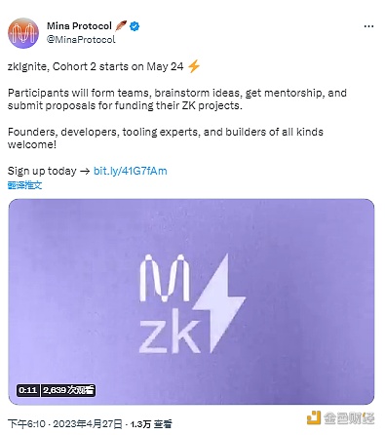Image resolution: width=385 pixels, height=435 pixels.
Task: Click the 2,639 video views counter
Action: click(68, 390)
